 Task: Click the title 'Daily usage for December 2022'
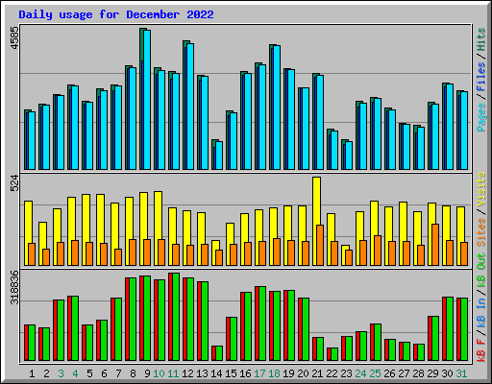[116, 14]
